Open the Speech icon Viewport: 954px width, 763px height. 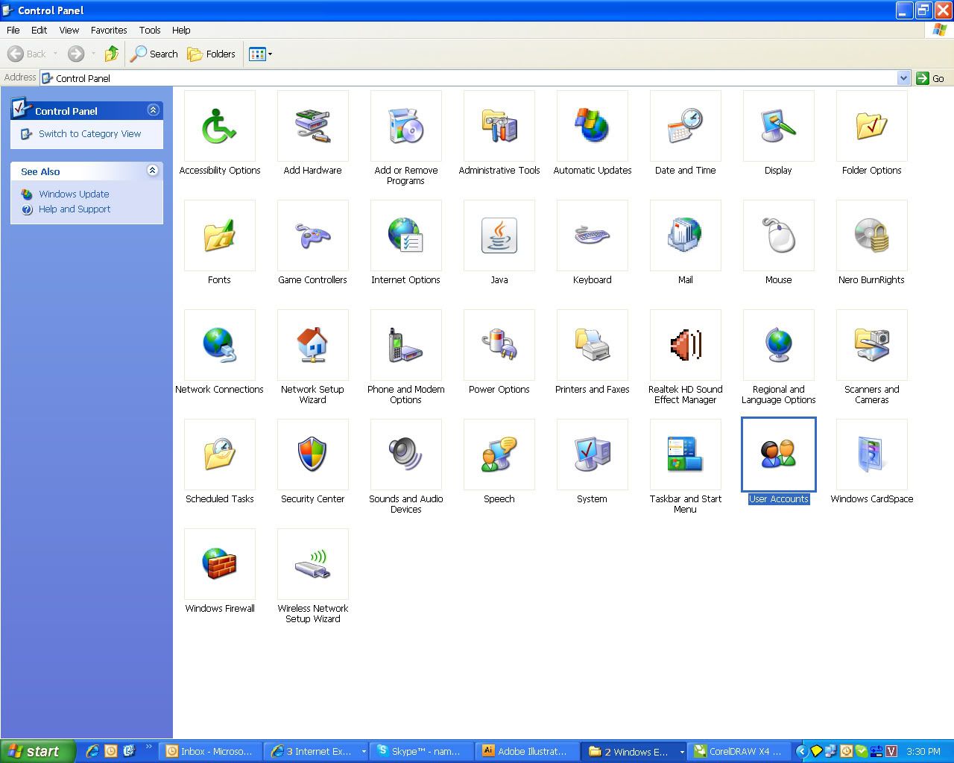(499, 455)
